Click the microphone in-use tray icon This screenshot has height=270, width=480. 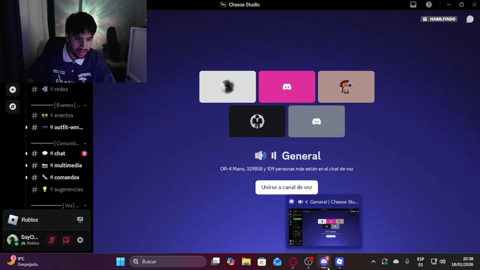click(x=407, y=262)
